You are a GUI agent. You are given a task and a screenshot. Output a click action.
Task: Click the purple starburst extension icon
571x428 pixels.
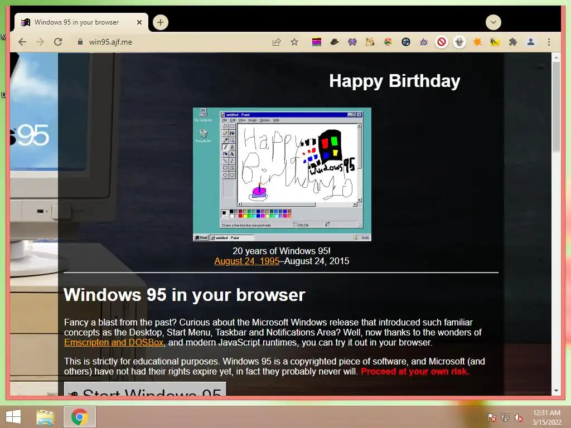tap(424, 42)
